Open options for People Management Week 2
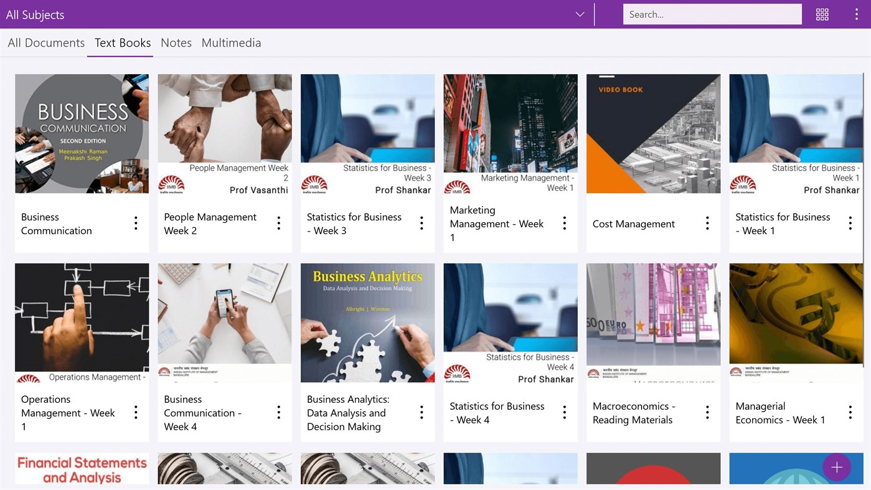This screenshot has width=871, height=490. tap(278, 224)
